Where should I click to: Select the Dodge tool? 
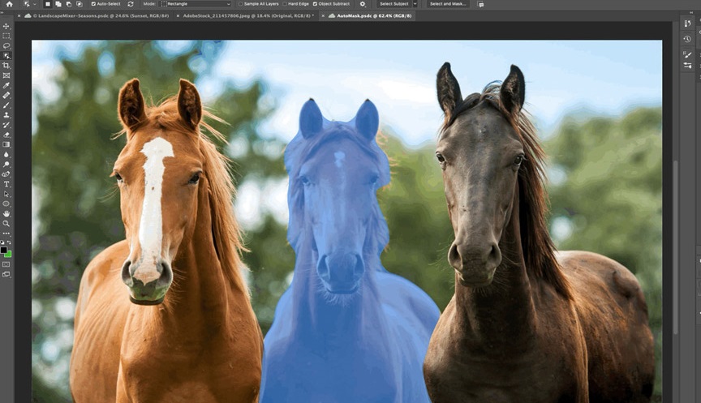(x=6, y=165)
